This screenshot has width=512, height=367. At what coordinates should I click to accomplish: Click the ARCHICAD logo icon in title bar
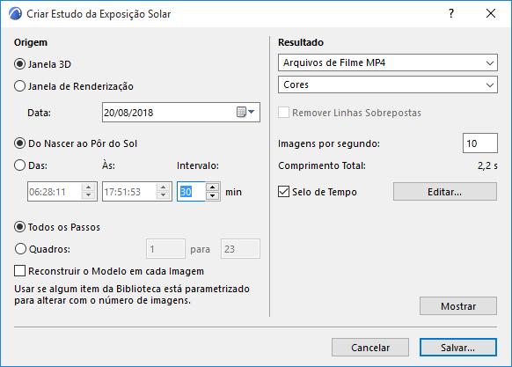click(15, 14)
